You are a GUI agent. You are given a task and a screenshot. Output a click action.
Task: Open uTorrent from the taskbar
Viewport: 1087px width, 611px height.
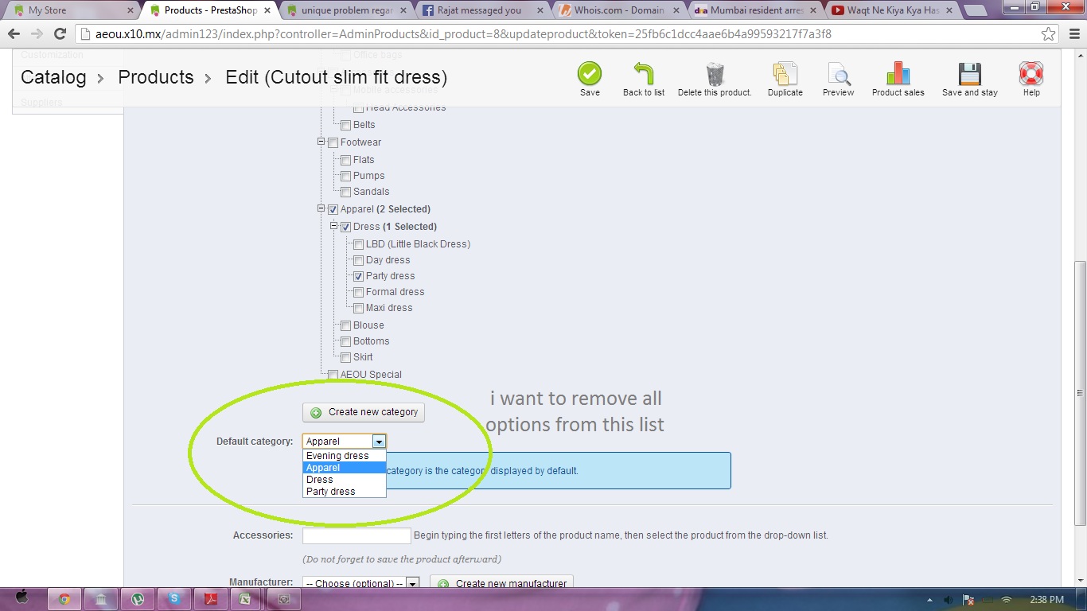coord(138,599)
